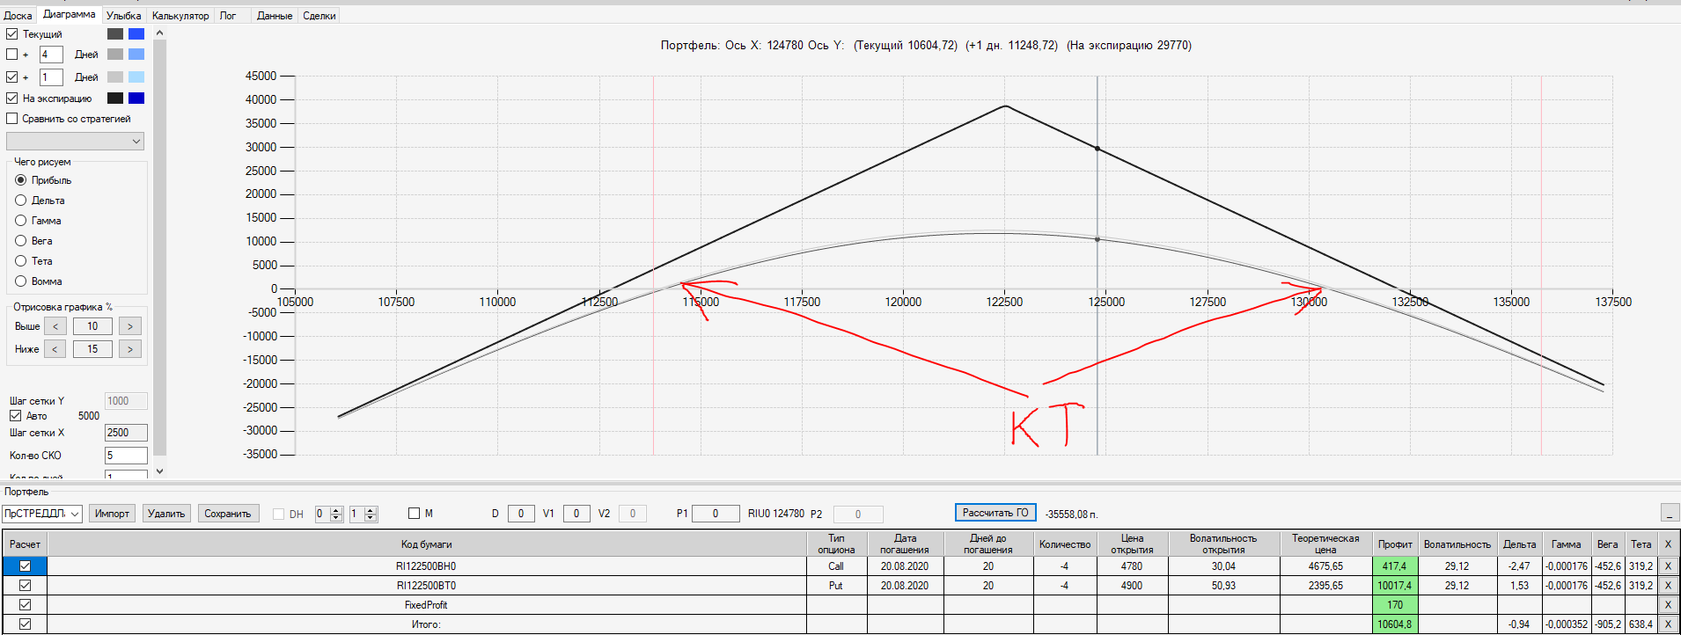Click the P1 value input field
This screenshot has height=635, width=1681.
coord(716,514)
